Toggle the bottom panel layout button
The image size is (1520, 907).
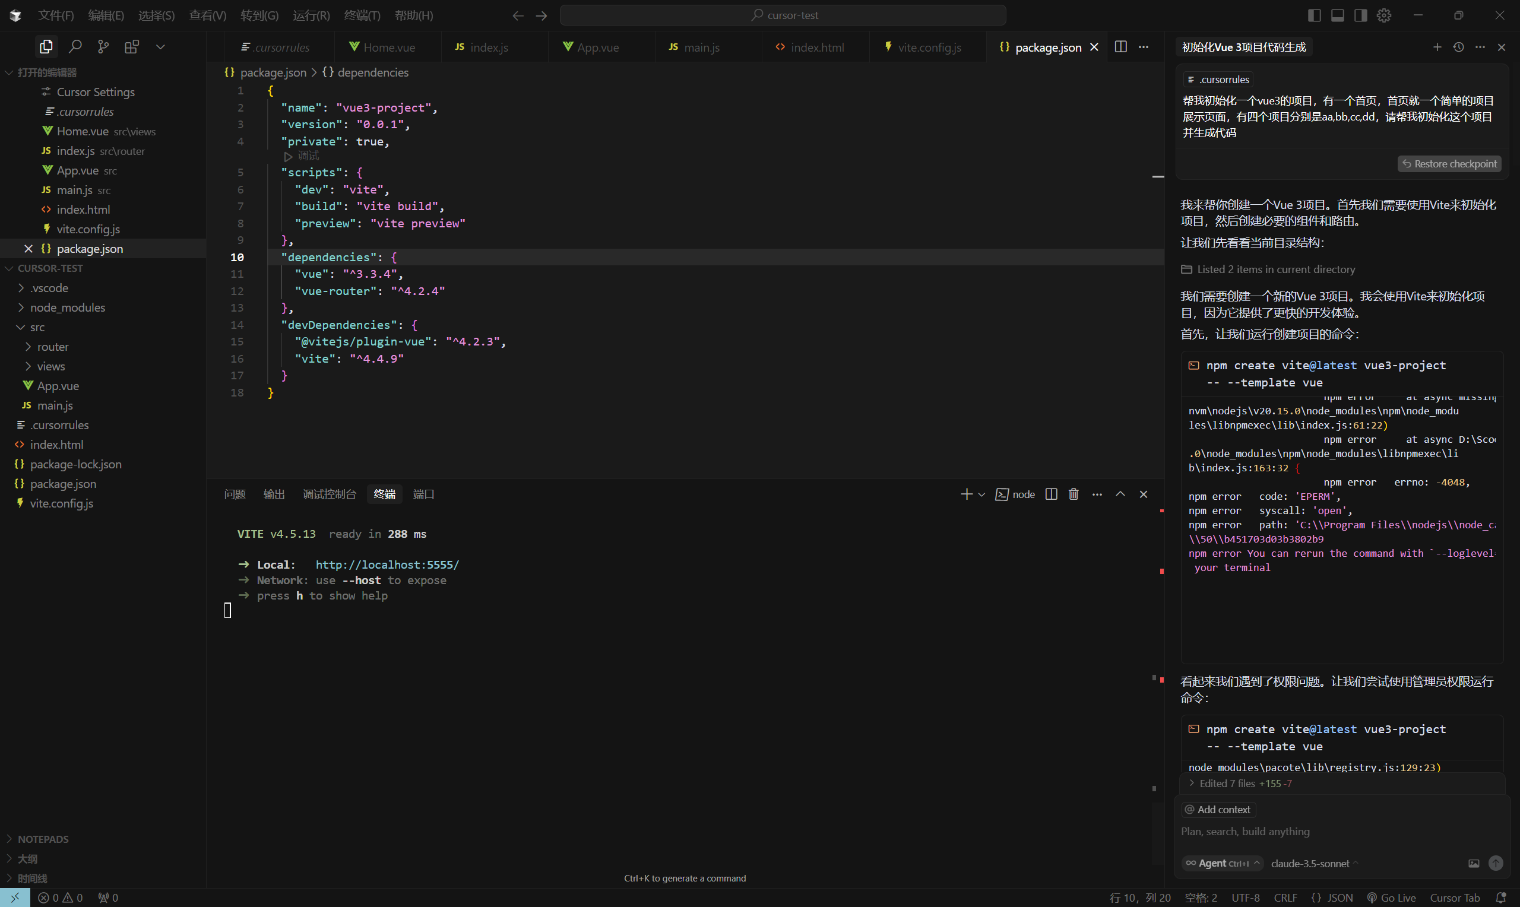point(1337,15)
